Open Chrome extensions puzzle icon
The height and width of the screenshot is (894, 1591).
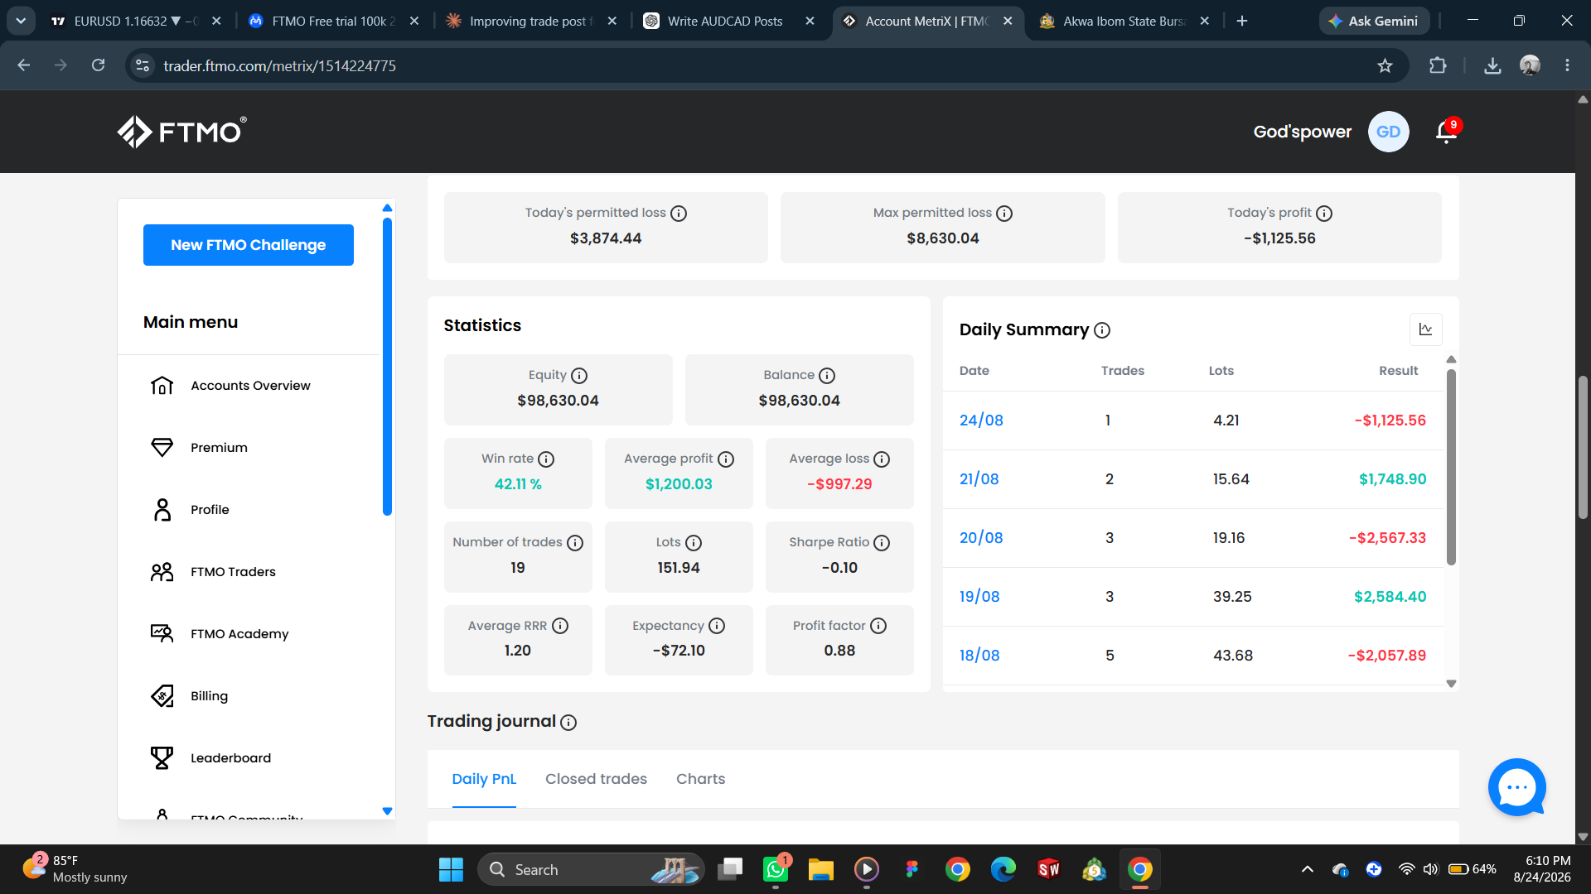(1438, 65)
